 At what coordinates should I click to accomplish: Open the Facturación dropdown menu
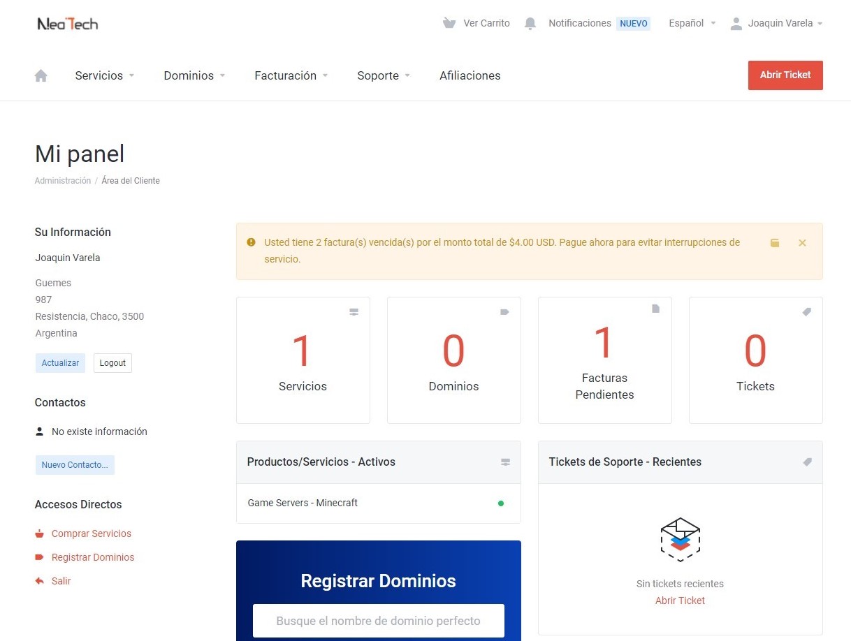click(291, 75)
